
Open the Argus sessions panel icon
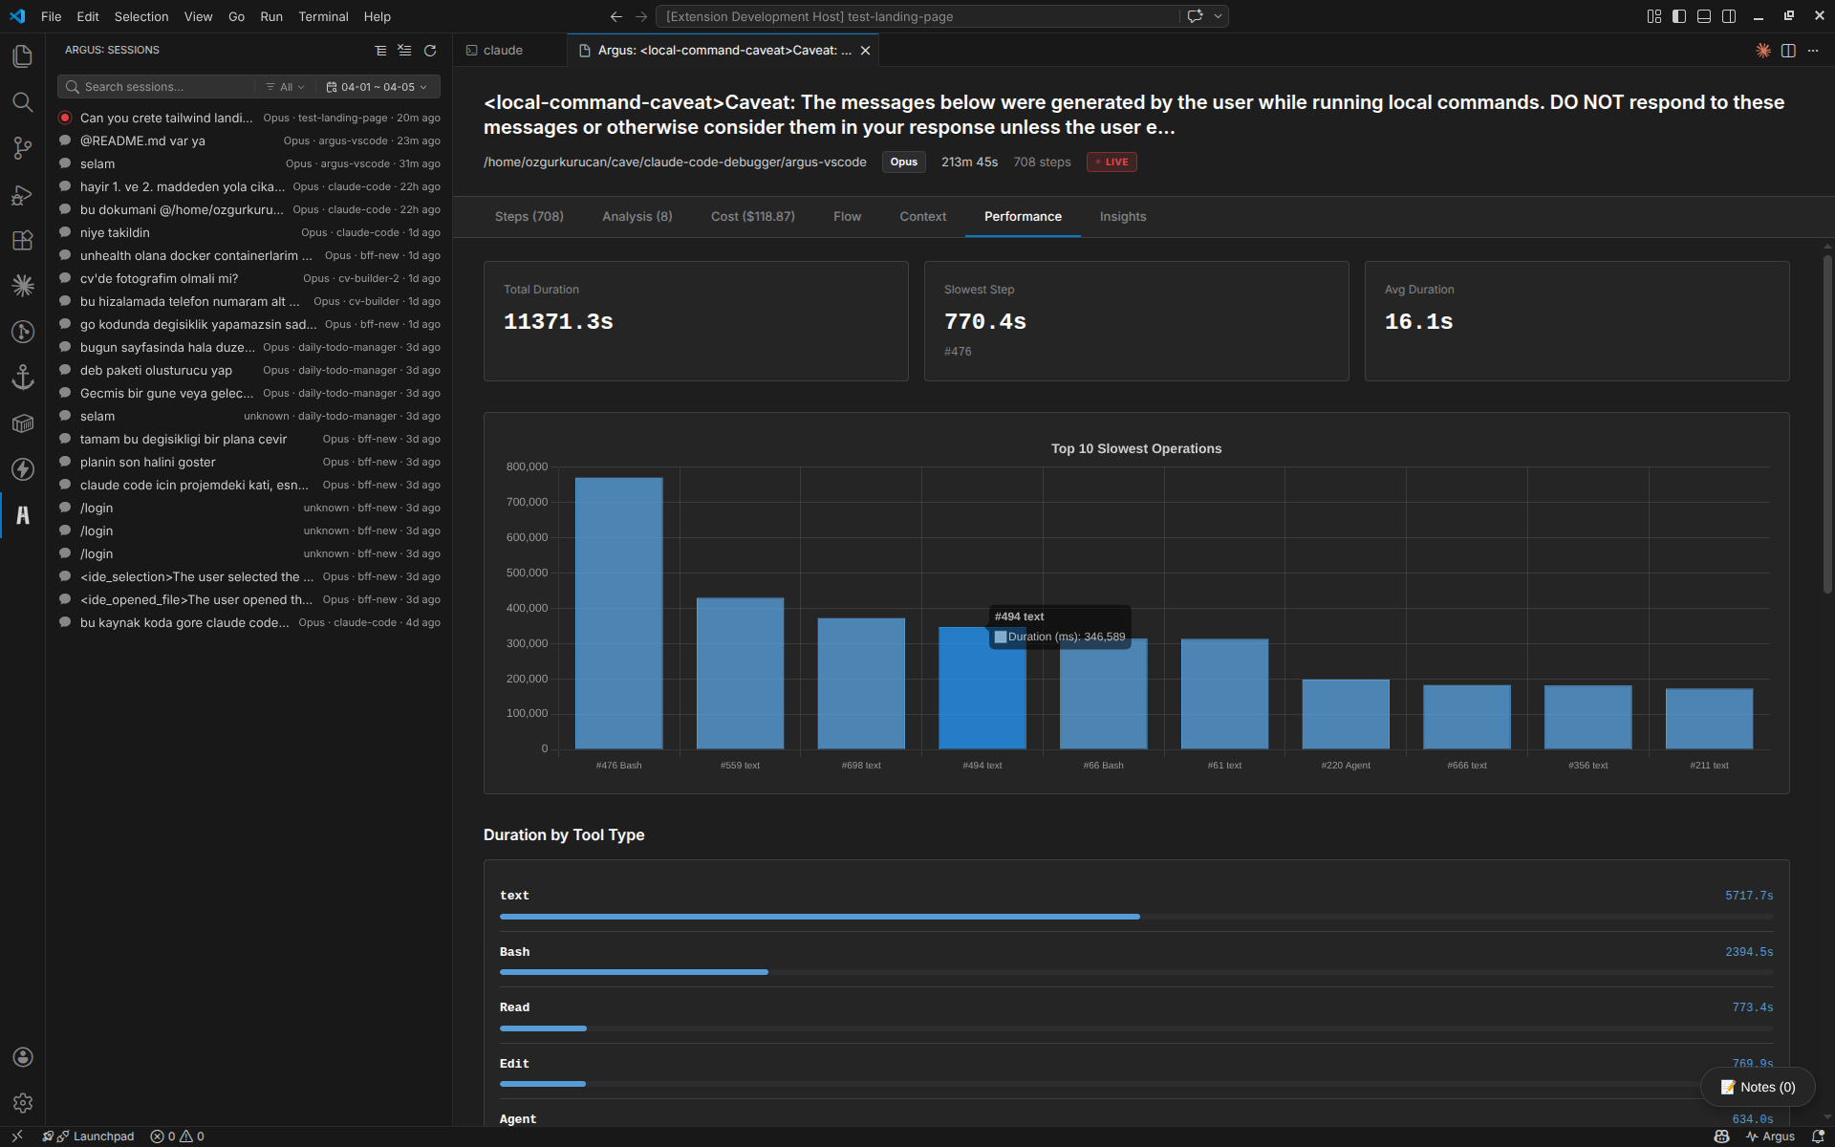(23, 516)
